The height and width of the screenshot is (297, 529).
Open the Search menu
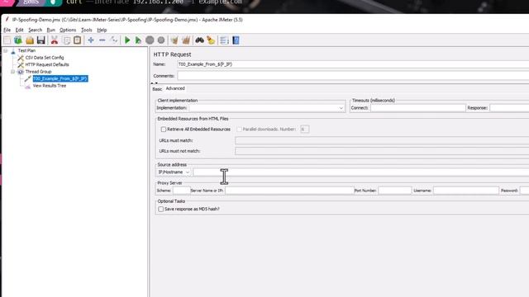(x=35, y=30)
